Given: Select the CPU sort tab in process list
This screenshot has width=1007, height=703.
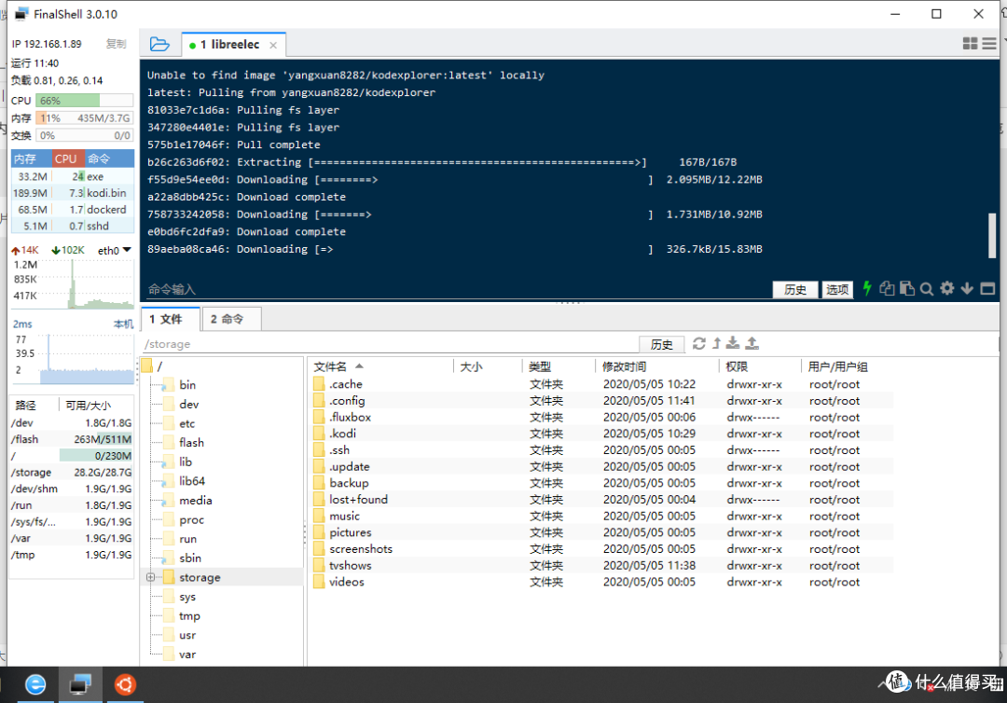Looking at the screenshot, I should click(x=65, y=159).
